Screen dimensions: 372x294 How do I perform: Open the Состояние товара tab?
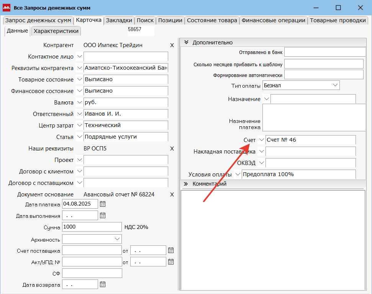[x=212, y=21]
